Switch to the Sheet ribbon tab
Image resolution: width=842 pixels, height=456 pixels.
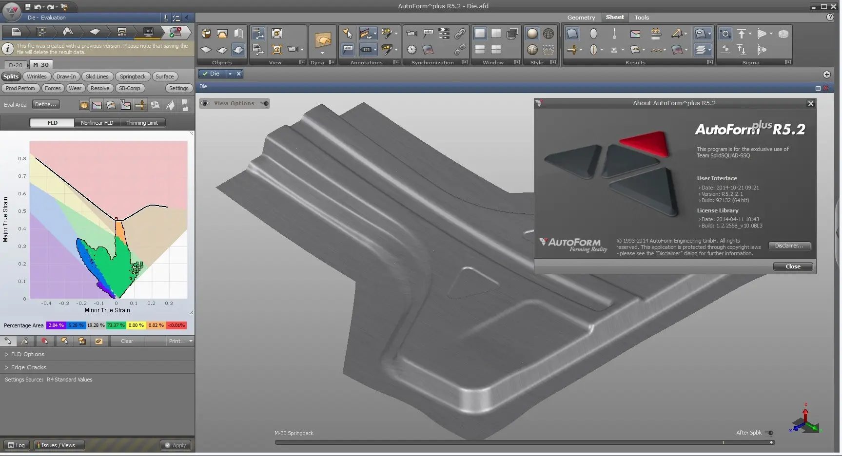(615, 17)
